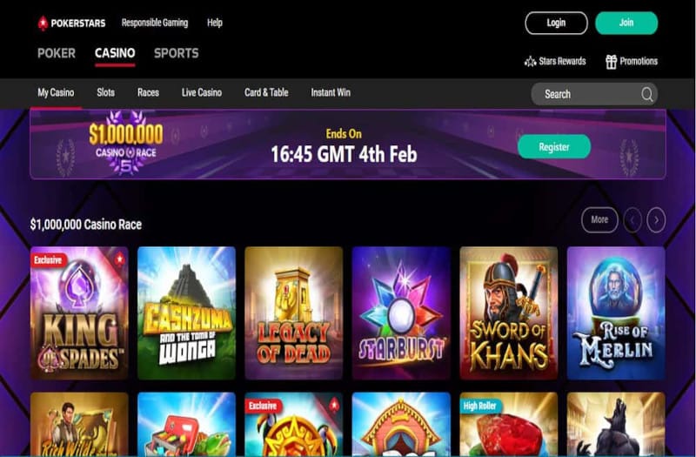The image size is (696, 457).
Task: Click the Login button
Action: tap(556, 23)
